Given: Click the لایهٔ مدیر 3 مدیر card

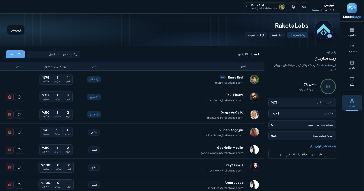Looking at the screenshot, I should 302,114.
